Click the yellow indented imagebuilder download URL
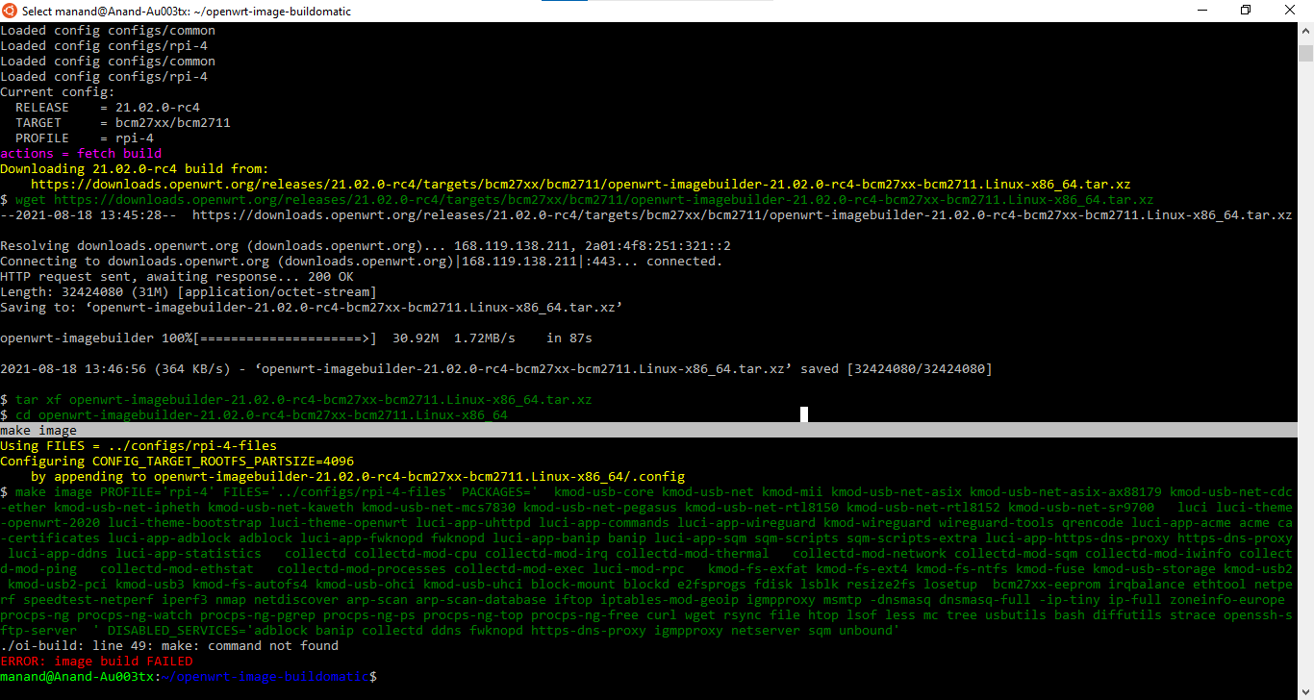The image size is (1314, 700). click(581, 185)
